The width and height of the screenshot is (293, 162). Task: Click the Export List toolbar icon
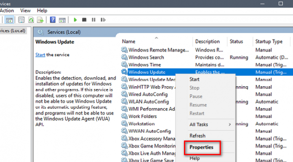click(x=40, y=20)
